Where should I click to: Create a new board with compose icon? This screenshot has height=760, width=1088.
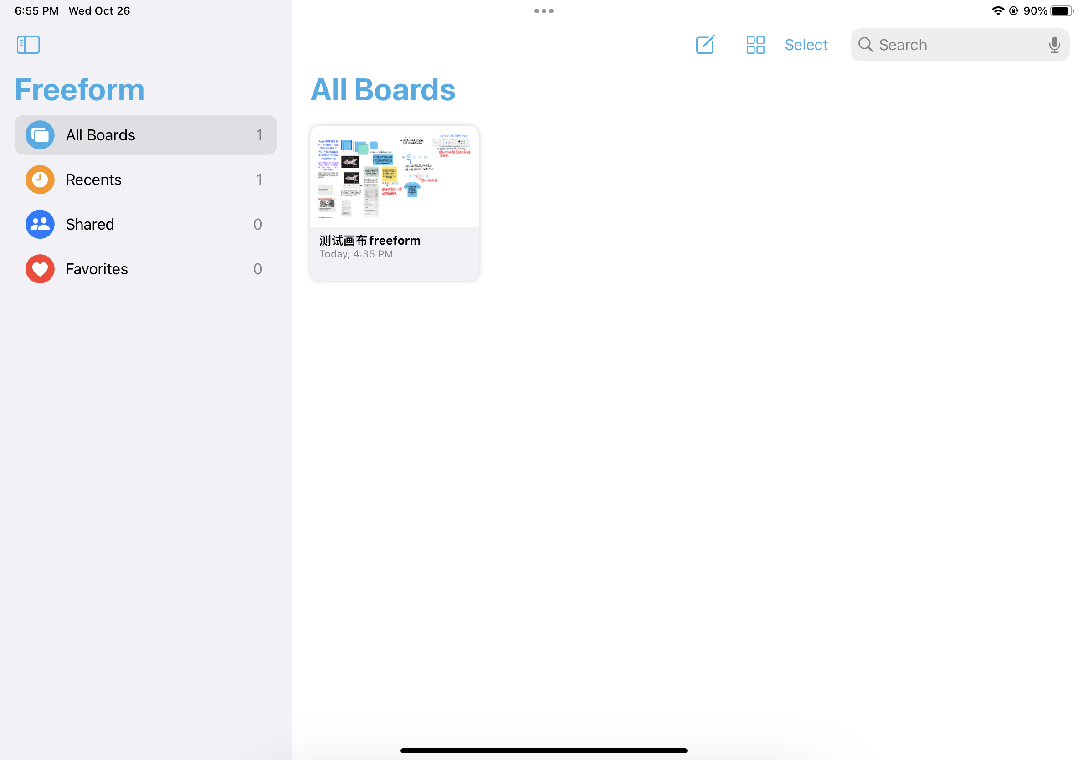(x=705, y=45)
